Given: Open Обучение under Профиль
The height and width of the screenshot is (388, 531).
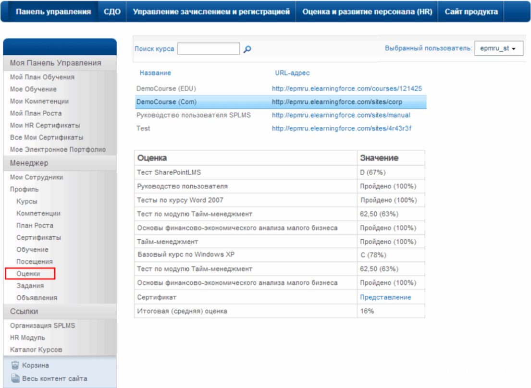Looking at the screenshot, I should pyautogui.click(x=32, y=250).
